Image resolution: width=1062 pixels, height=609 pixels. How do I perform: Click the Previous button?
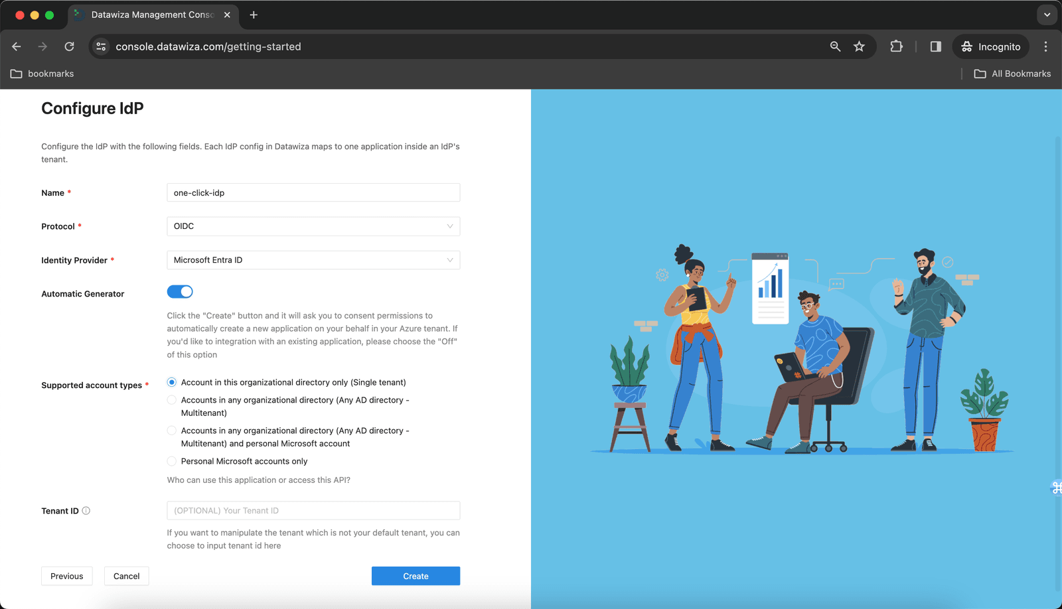pos(67,576)
